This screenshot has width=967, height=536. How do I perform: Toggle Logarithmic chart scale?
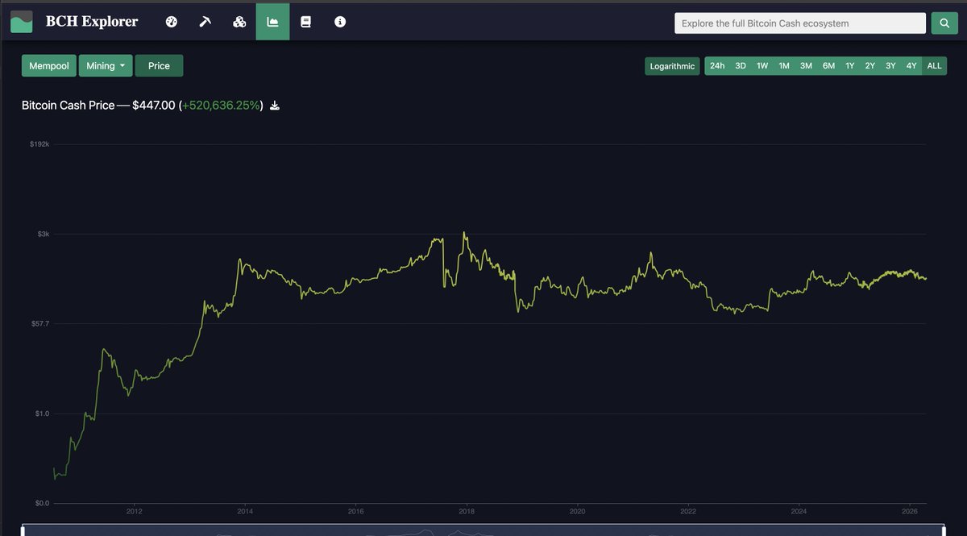click(672, 66)
